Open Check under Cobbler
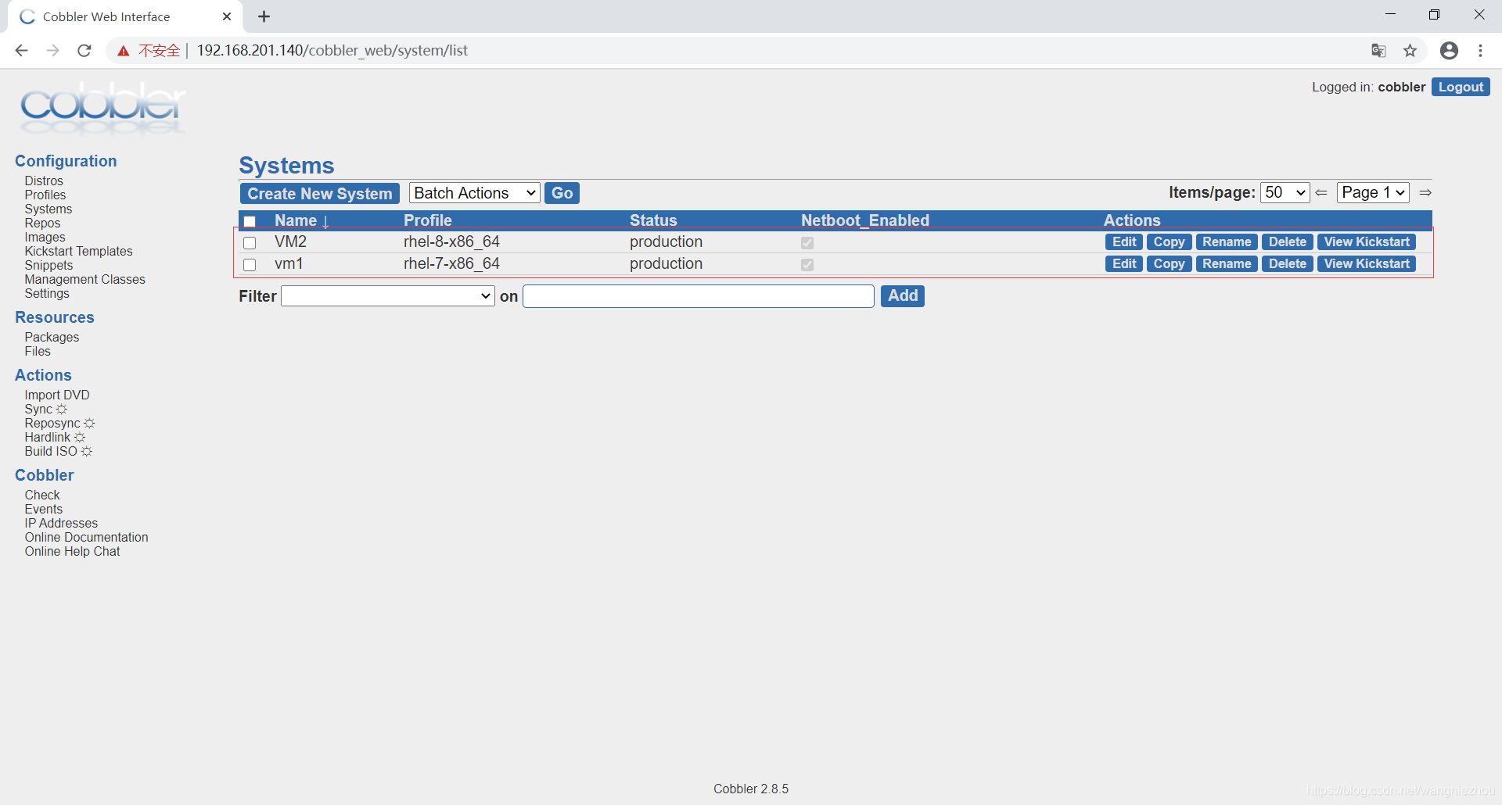Image resolution: width=1502 pixels, height=805 pixels. point(42,495)
